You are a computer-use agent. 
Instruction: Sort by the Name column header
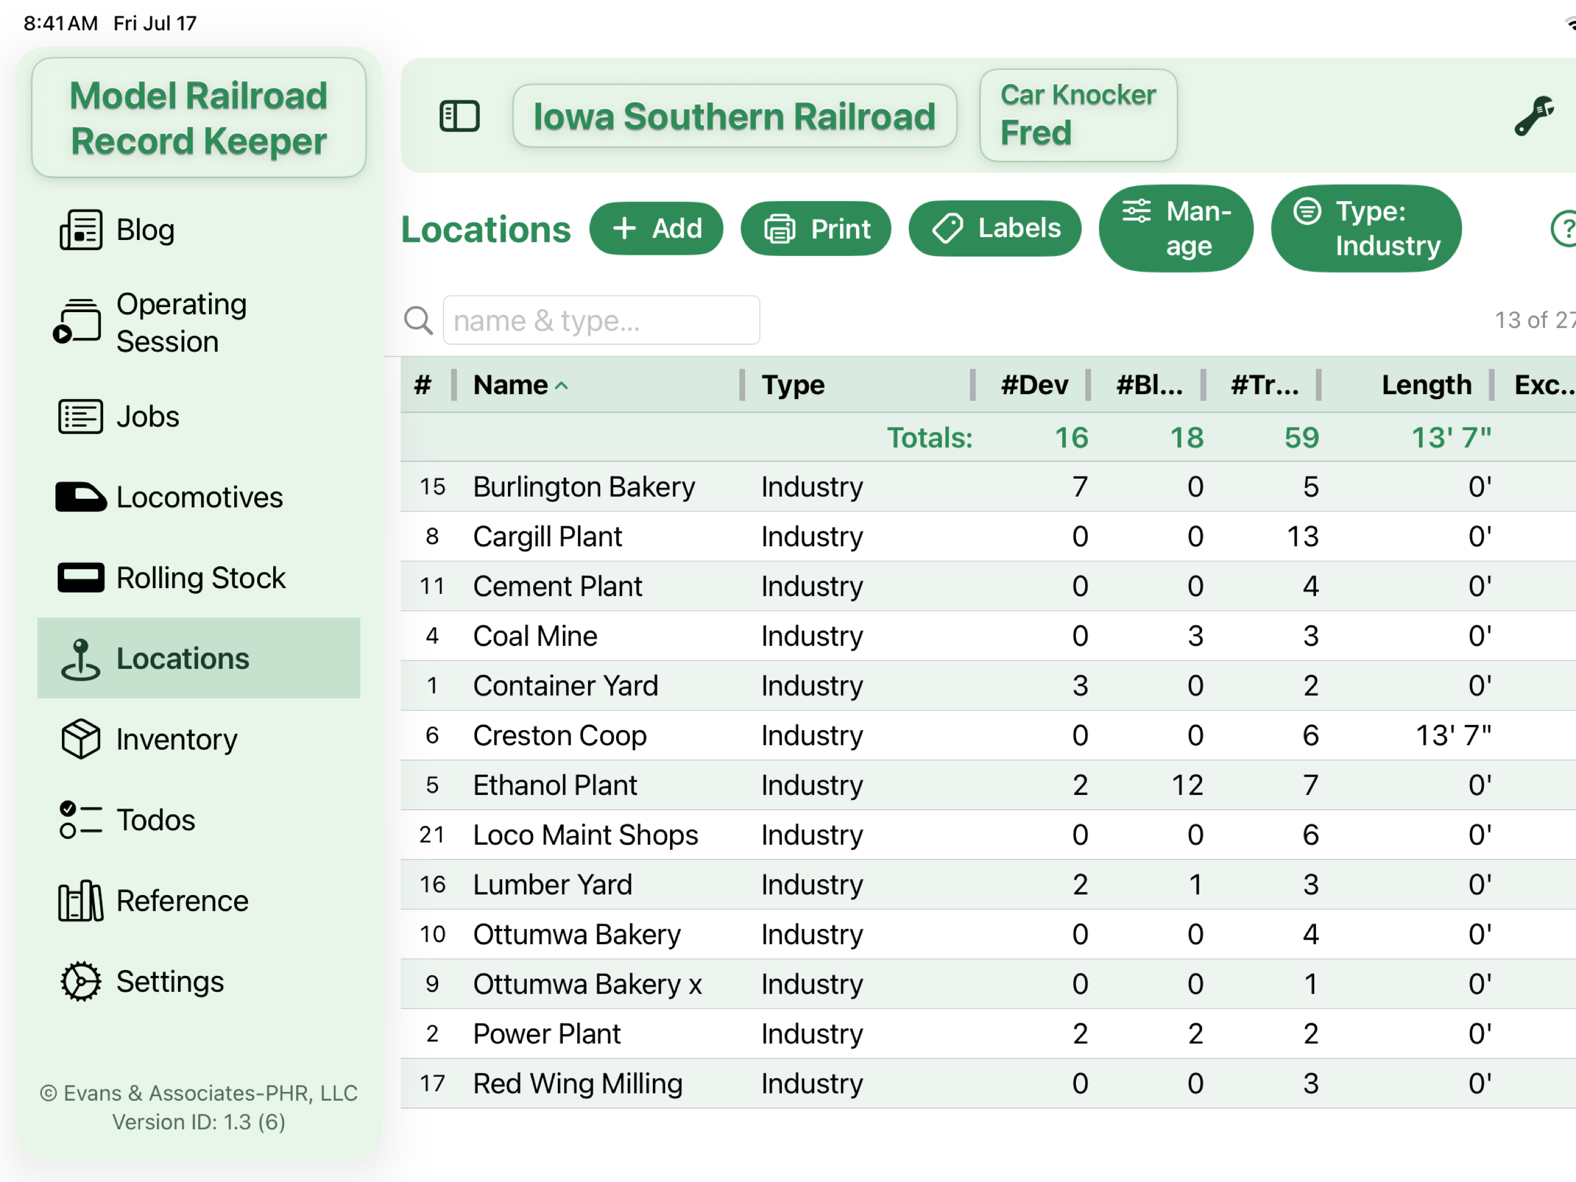click(x=521, y=385)
